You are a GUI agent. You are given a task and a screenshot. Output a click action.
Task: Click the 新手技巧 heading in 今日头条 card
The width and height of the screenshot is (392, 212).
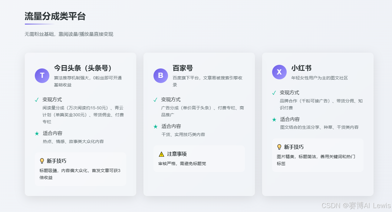pyautogui.click(x=57, y=161)
